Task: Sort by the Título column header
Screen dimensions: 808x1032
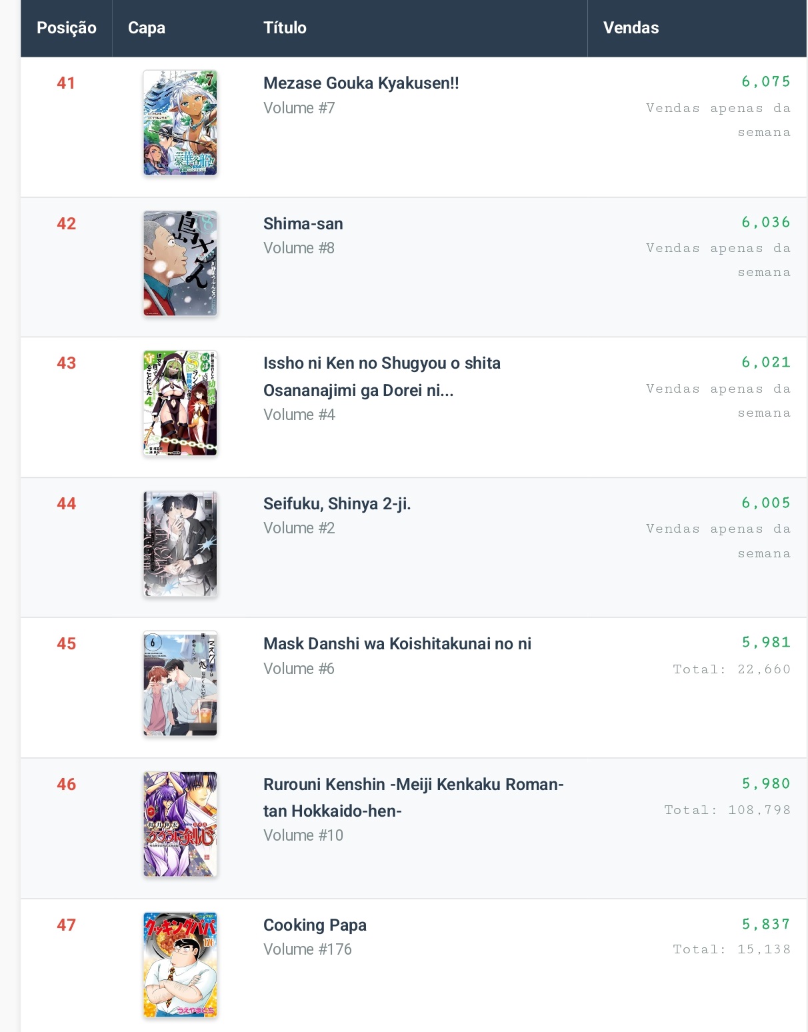Action: [x=285, y=28]
